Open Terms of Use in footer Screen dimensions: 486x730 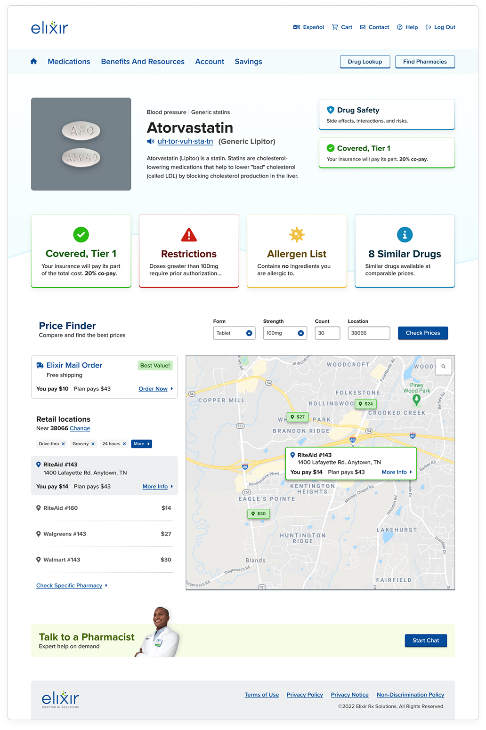(x=261, y=695)
